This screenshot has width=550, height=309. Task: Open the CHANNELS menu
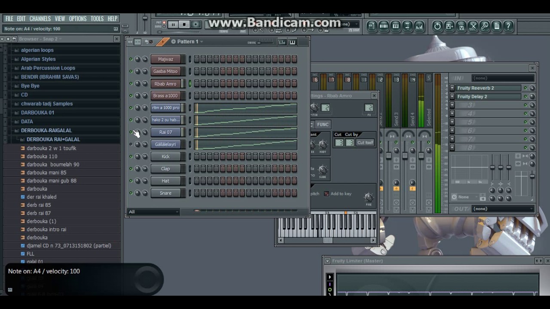[40, 19]
